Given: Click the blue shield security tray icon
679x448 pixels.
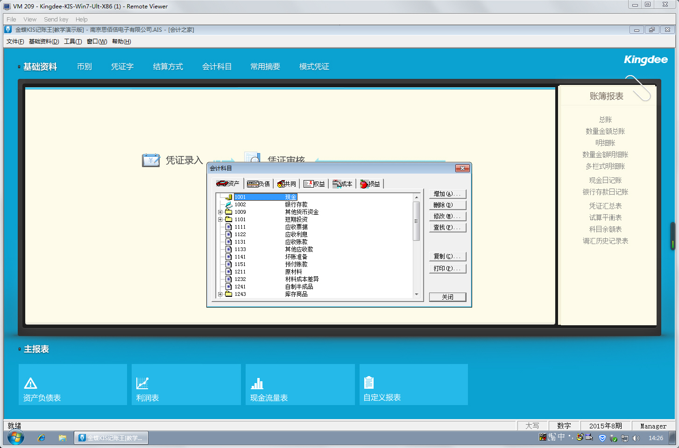Looking at the screenshot, I should point(602,438).
